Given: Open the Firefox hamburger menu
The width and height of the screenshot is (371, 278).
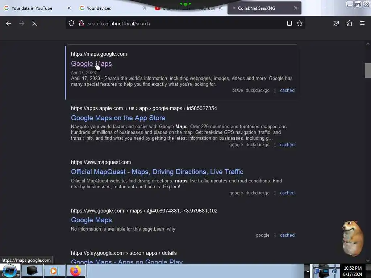Looking at the screenshot, I should pos(362,23).
